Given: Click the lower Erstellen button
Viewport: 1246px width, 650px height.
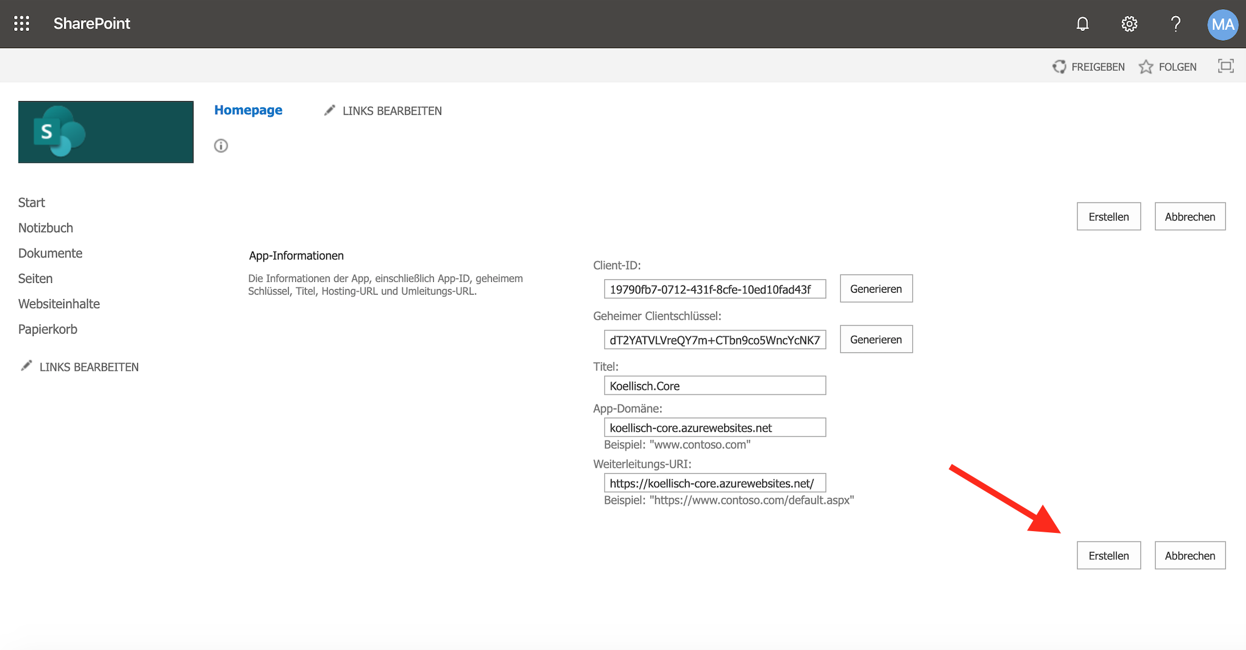Looking at the screenshot, I should point(1109,555).
